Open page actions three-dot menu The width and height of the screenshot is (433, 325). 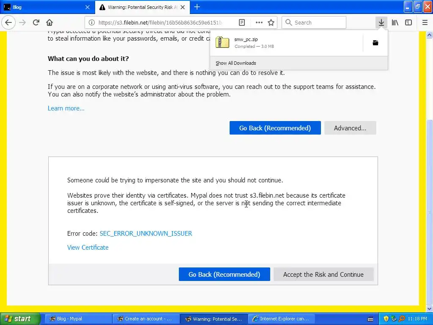pyautogui.click(x=259, y=23)
